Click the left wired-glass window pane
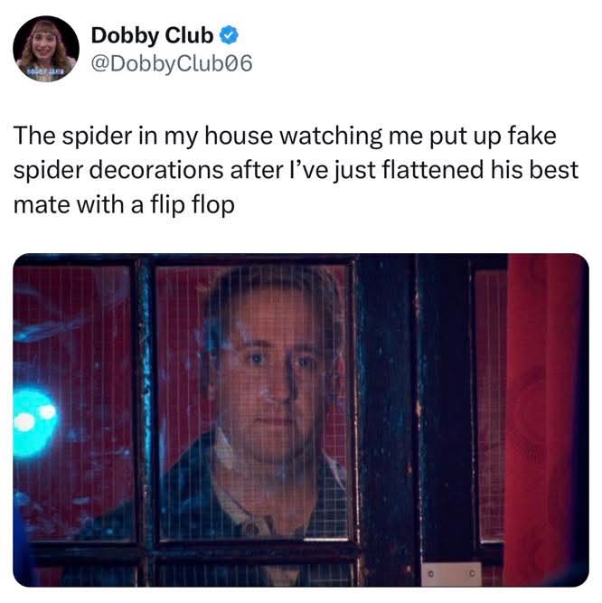The image size is (602, 603). click(74, 404)
